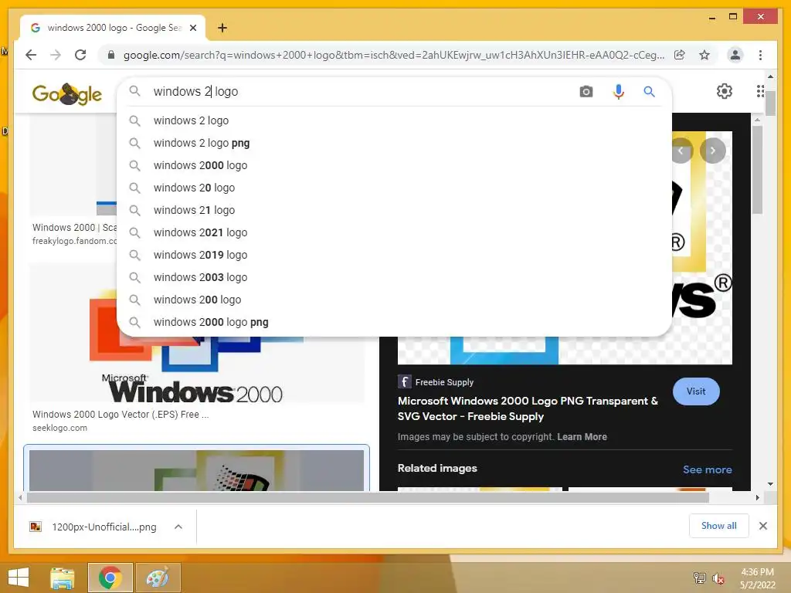Viewport: 791px width, 593px height.
Task: Choose suggestion 'windows 2 logo png'
Action: (x=394, y=143)
